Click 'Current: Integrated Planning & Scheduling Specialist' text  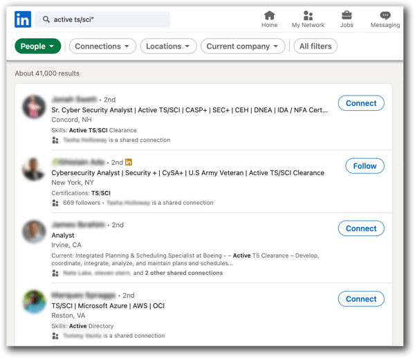[x=185, y=260]
